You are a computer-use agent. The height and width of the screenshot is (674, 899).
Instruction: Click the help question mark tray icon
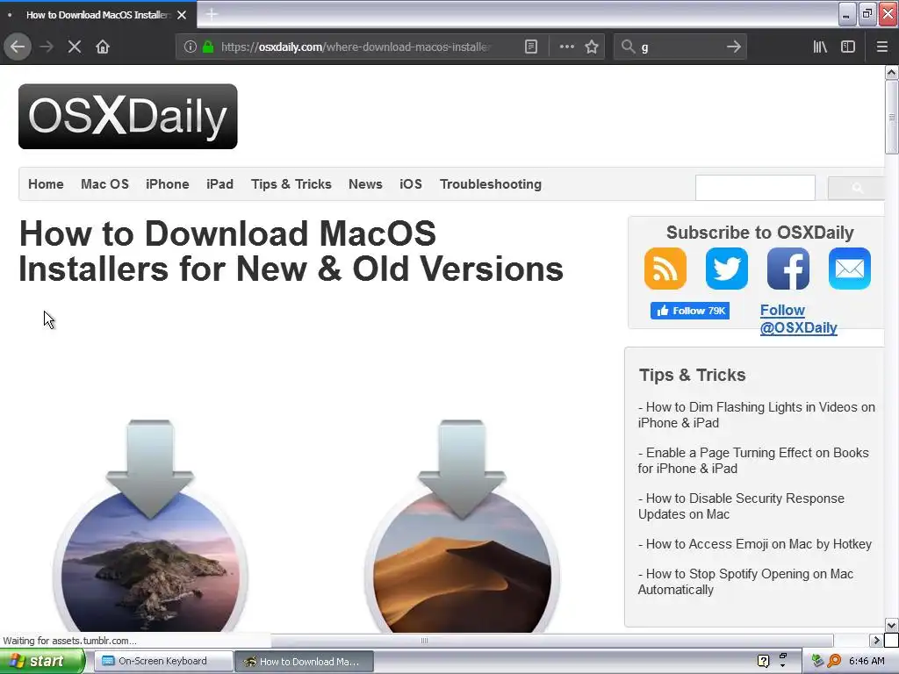click(x=763, y=662)
